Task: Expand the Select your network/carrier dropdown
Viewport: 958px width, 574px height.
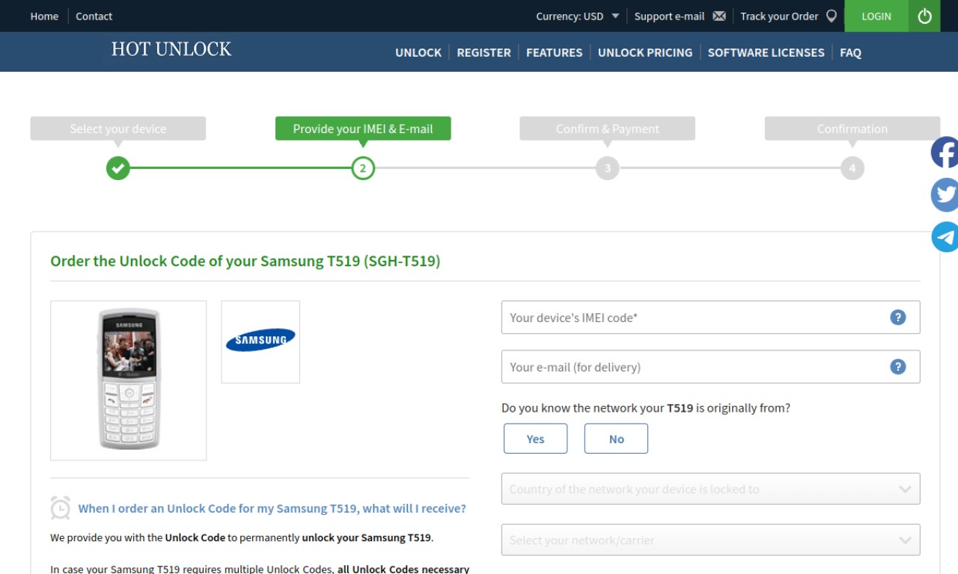Action: 710,540
